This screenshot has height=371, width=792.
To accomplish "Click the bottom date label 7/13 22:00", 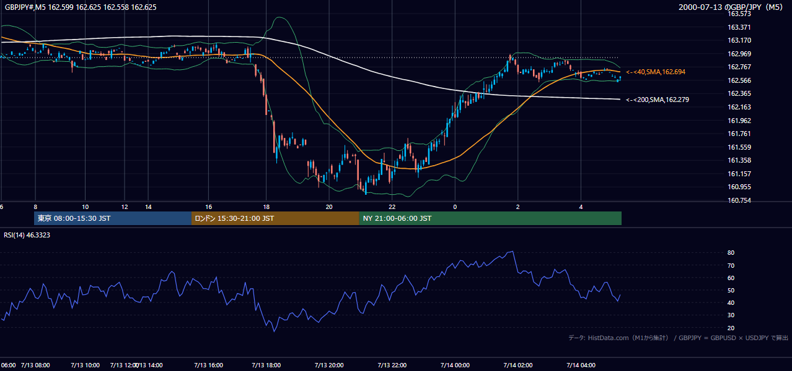I will coord(392,365).
